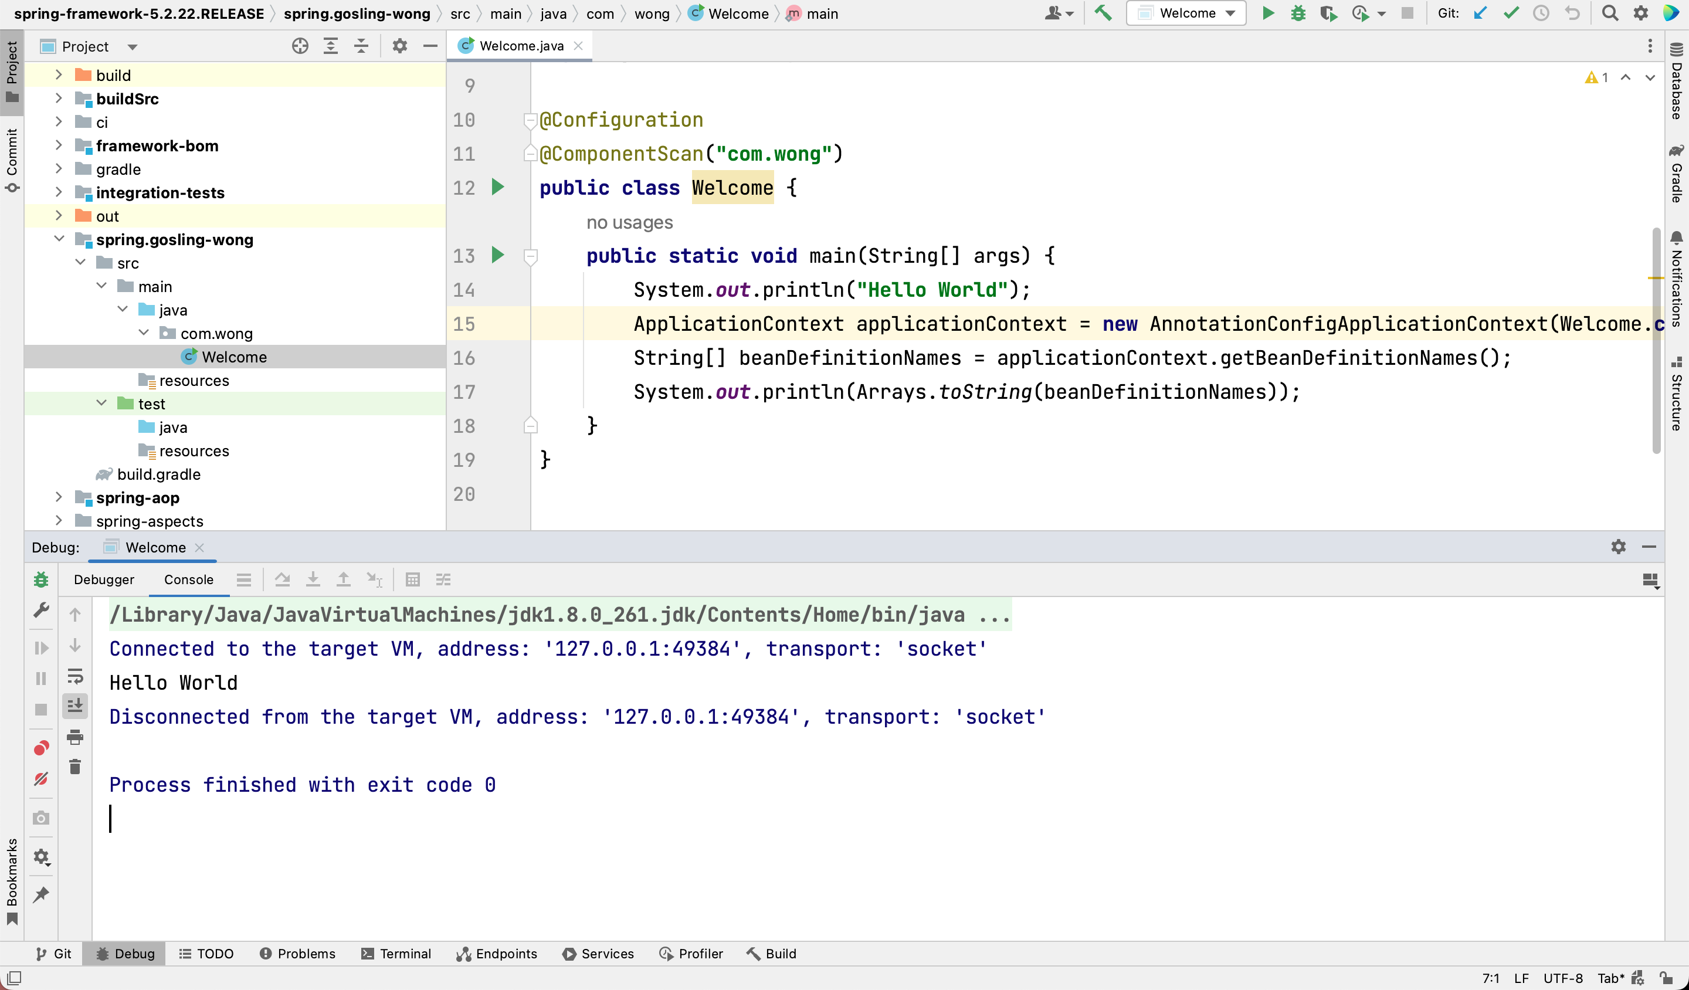
Task: Click the Debug mode icon
Action: pyautogui.click(x=1298, y=14)
